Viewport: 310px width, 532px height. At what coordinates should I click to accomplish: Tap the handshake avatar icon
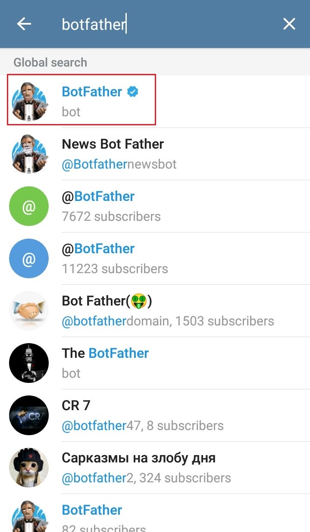29,311
